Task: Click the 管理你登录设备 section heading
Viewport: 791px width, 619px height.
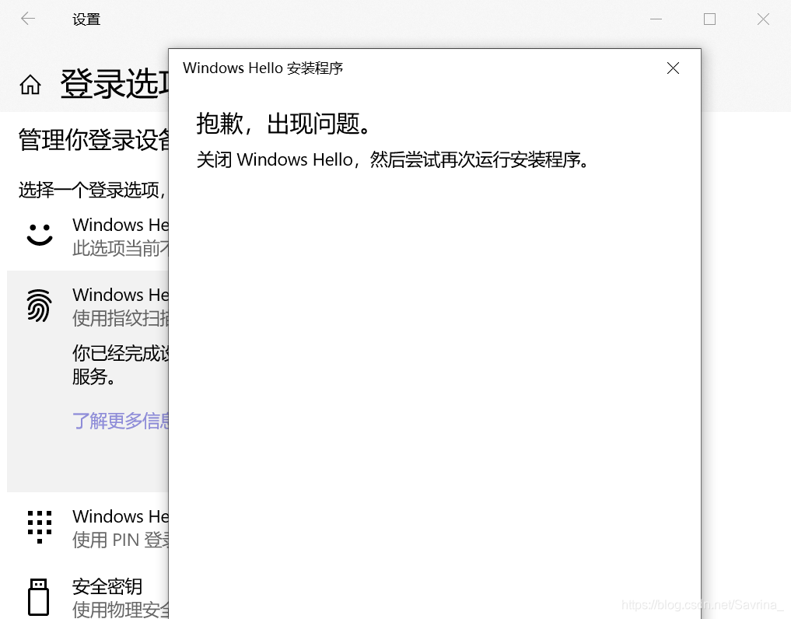Action: [94, 140]
